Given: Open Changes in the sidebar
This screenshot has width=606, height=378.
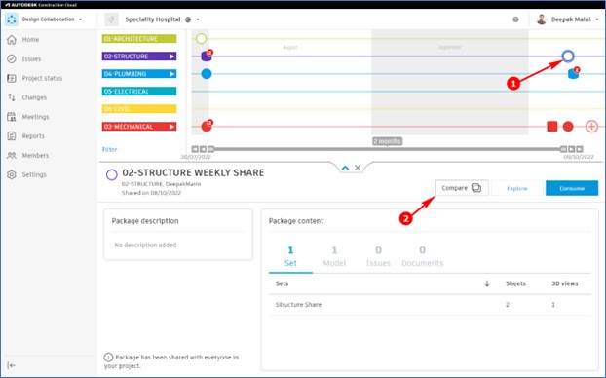Looking at the screenshot, I should (x=34, y=97).
